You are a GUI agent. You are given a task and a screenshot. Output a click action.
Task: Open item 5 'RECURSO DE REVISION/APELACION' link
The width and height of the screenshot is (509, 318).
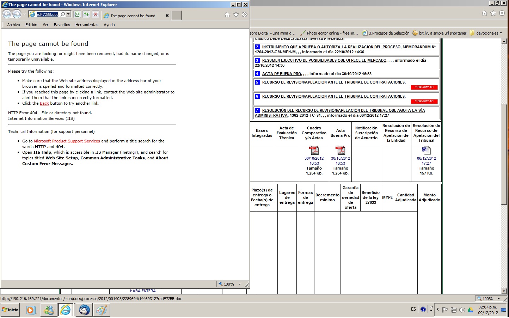(x=334, y=82)
